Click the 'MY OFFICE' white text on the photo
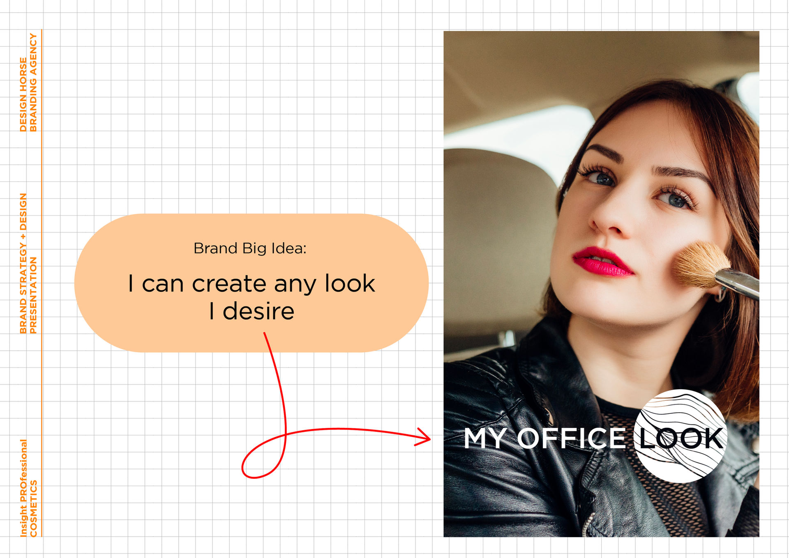Image resolution: width=789 pixels, height=558 pixels. pos(544,438)
